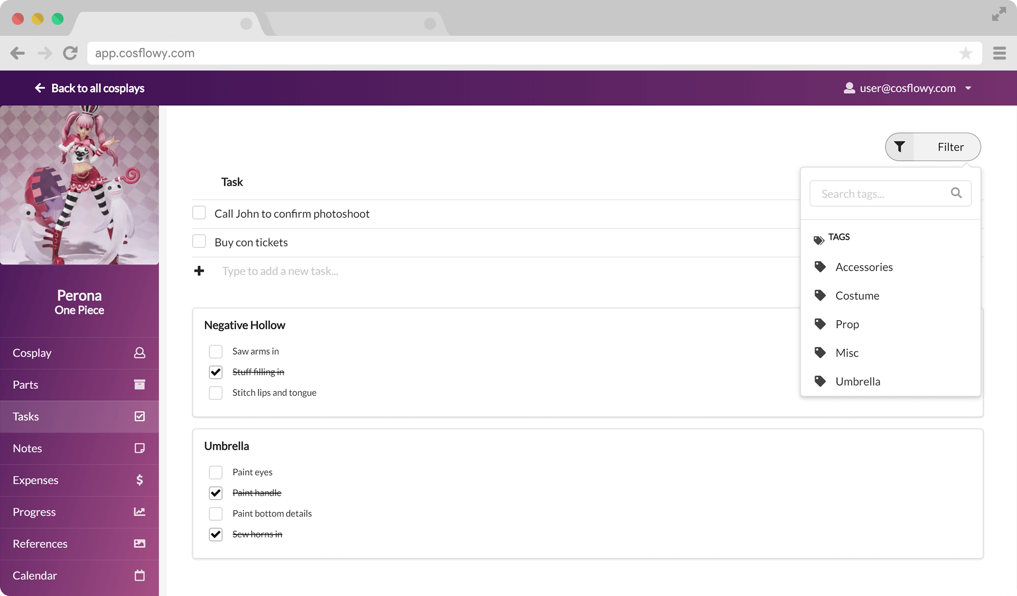Choose the Costume tag from list

point(857,296)
